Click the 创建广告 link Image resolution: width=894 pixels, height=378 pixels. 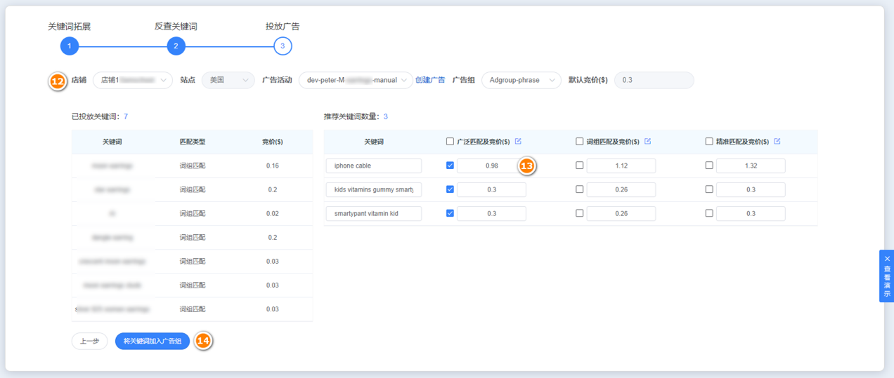[430, 80]
